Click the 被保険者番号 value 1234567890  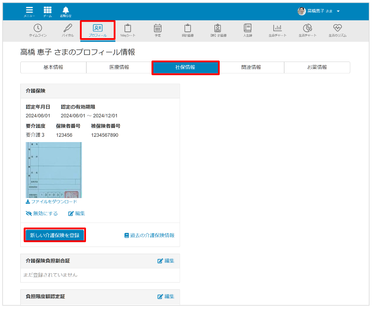coord(105,135)
